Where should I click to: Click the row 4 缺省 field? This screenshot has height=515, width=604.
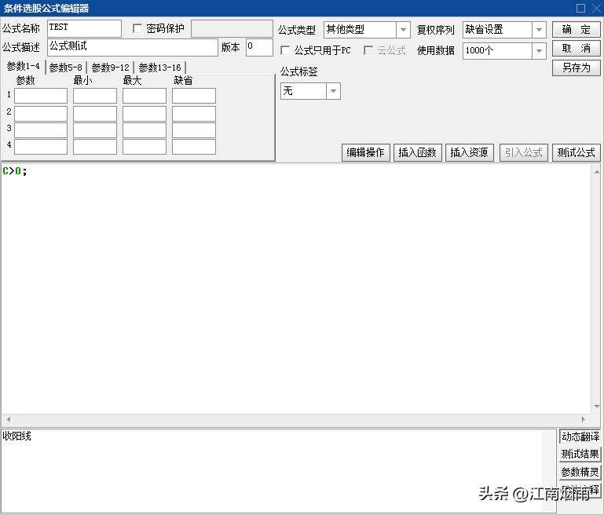pos(194,147)
